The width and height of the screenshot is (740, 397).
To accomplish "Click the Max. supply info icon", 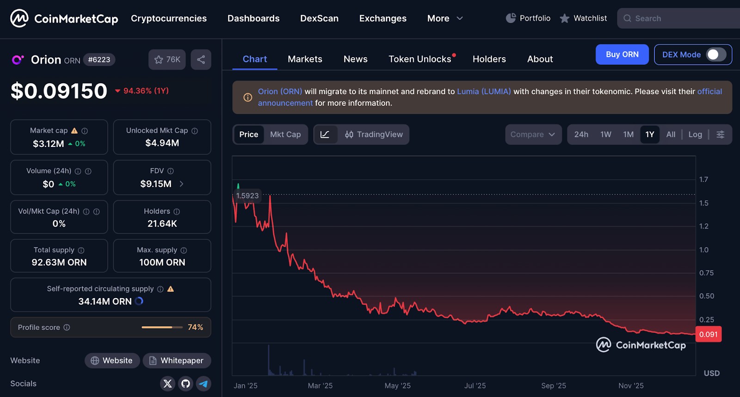I will tap(184, 250).
